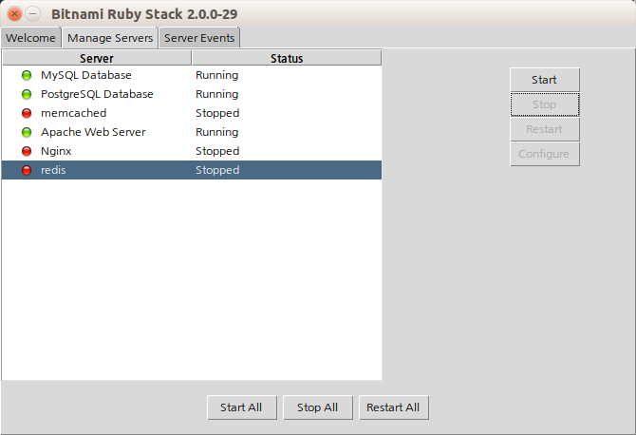Open the Server Events tab
The height and width of the screenshot is (435, 636).
[x=199, y=38]
